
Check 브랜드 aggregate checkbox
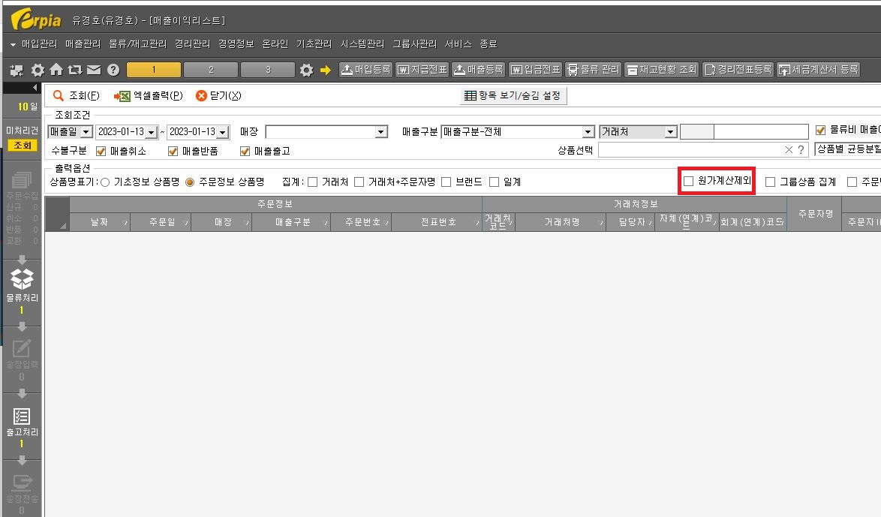click(447, 182)
